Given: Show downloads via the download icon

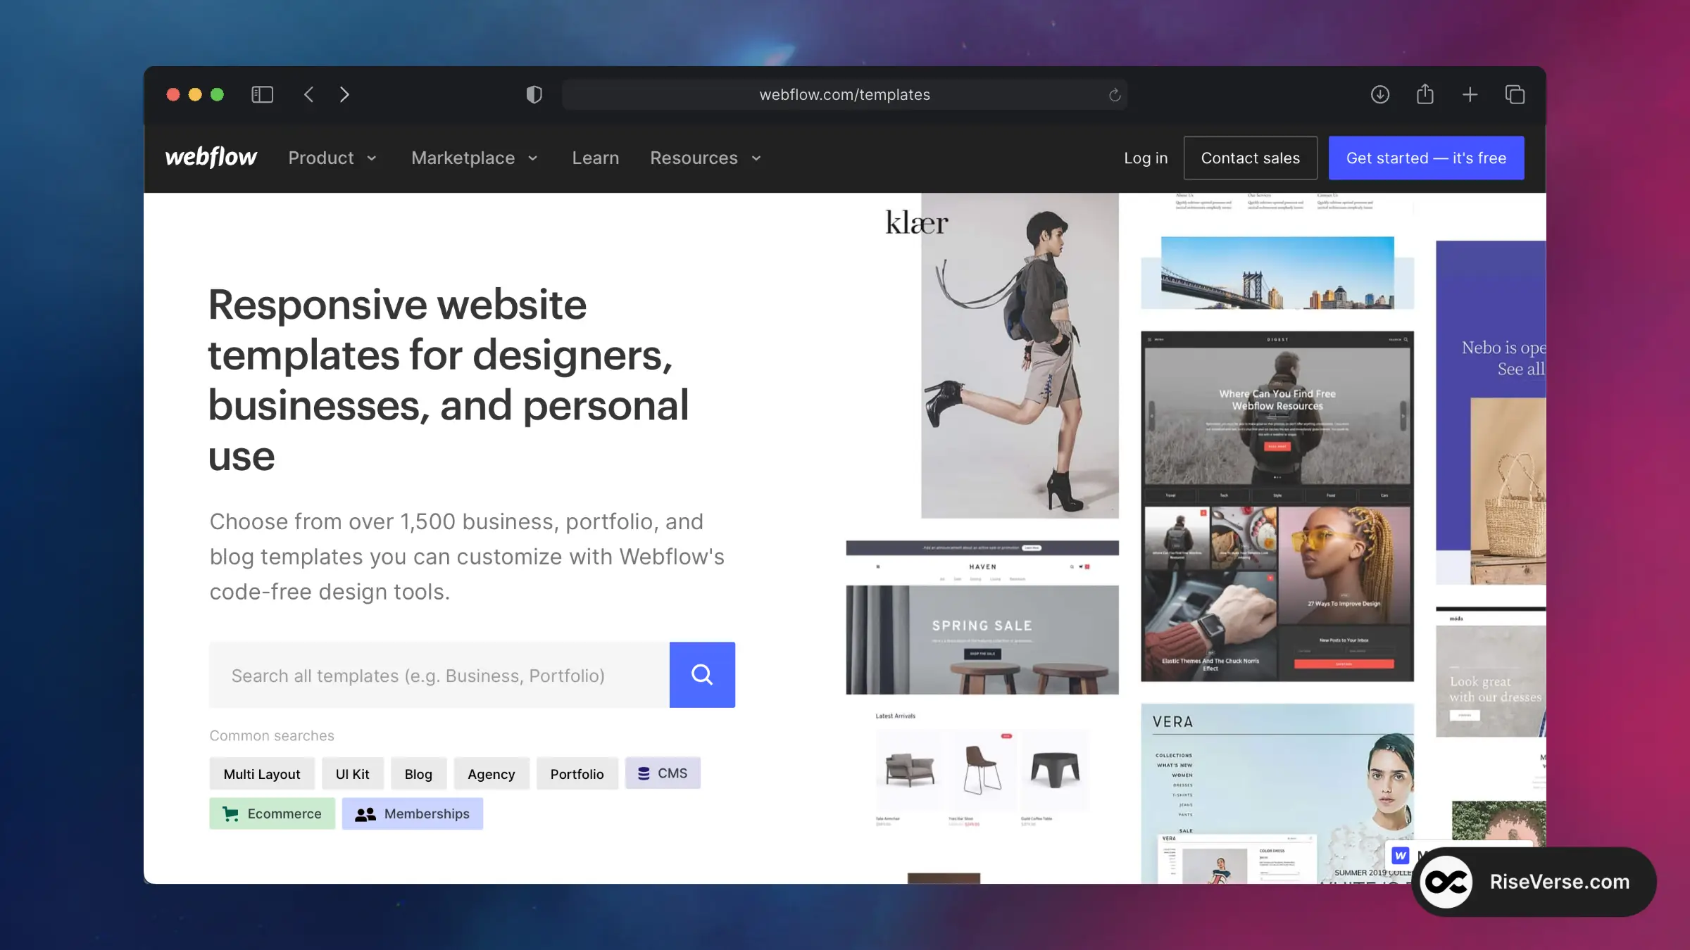Looking at the screenshot, I should (1379, 94).
